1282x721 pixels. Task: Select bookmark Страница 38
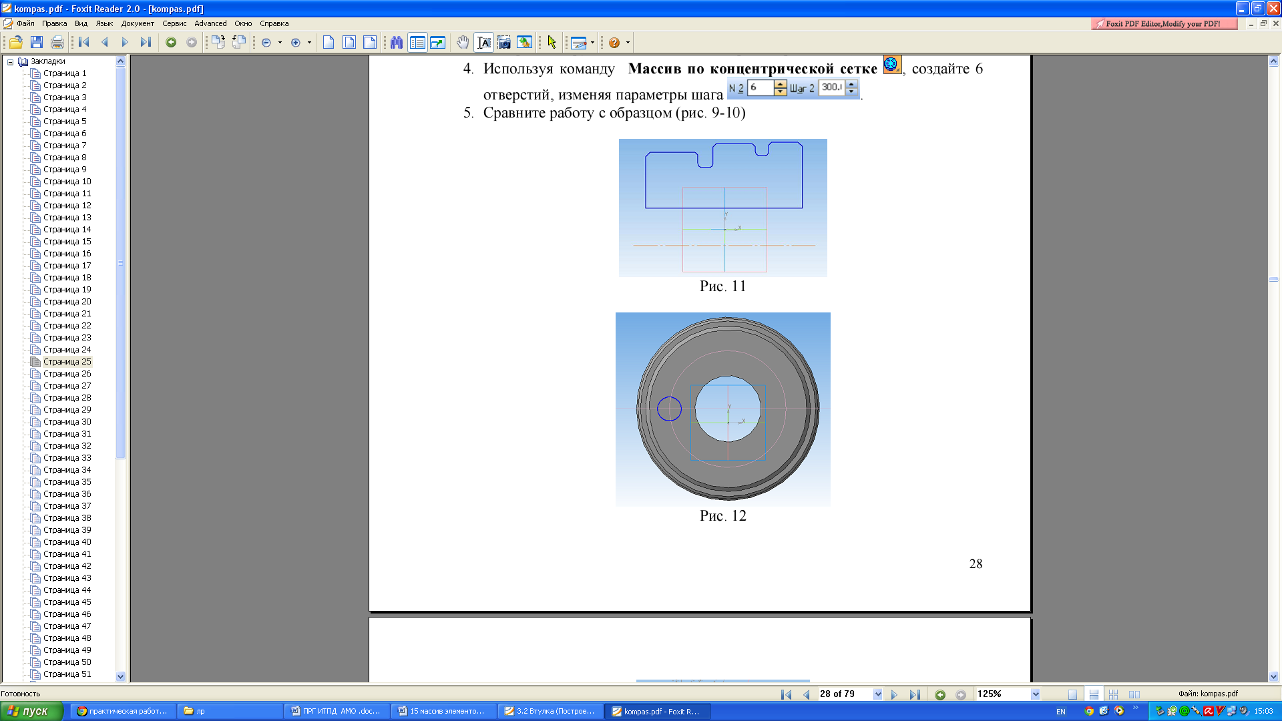[67, 518]
